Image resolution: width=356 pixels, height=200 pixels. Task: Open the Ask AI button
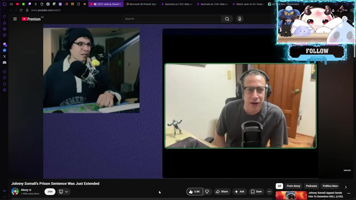click(239, 192)
